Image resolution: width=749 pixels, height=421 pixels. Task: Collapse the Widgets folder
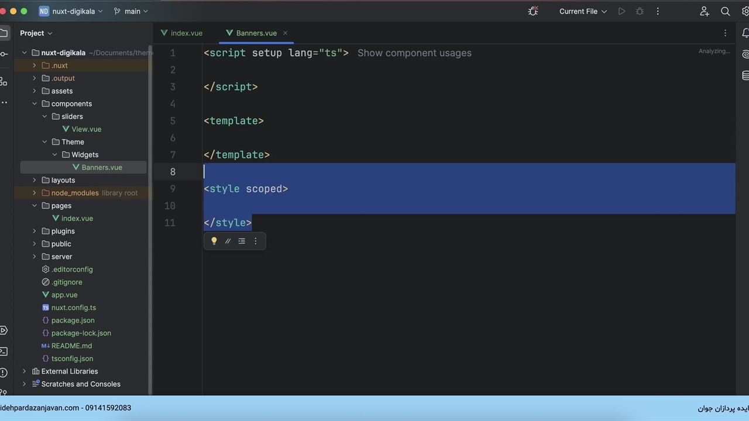(x=54, y=154)
